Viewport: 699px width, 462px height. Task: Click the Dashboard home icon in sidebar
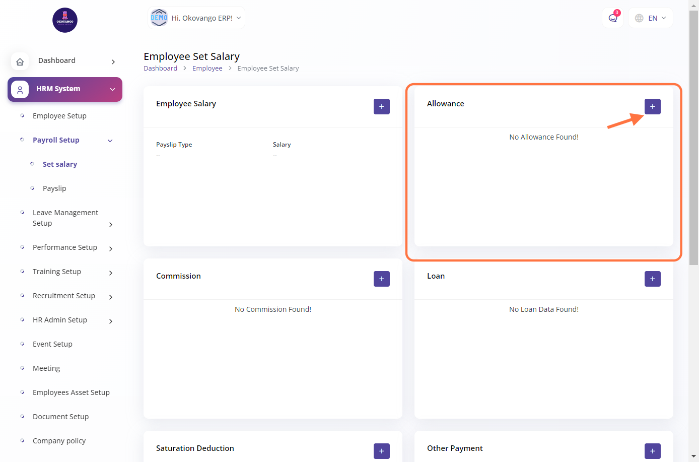pos(20,61)
